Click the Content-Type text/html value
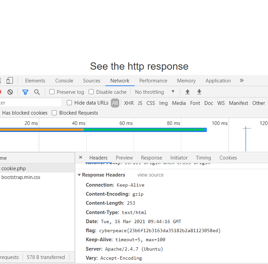This screenshot has height=264, width=268. [134, 212]
